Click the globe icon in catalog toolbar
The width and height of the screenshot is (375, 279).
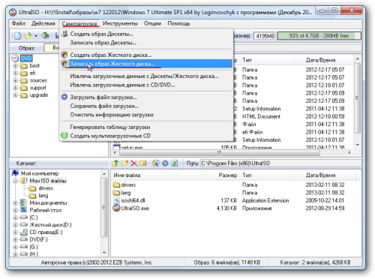[x=155, y=163]
